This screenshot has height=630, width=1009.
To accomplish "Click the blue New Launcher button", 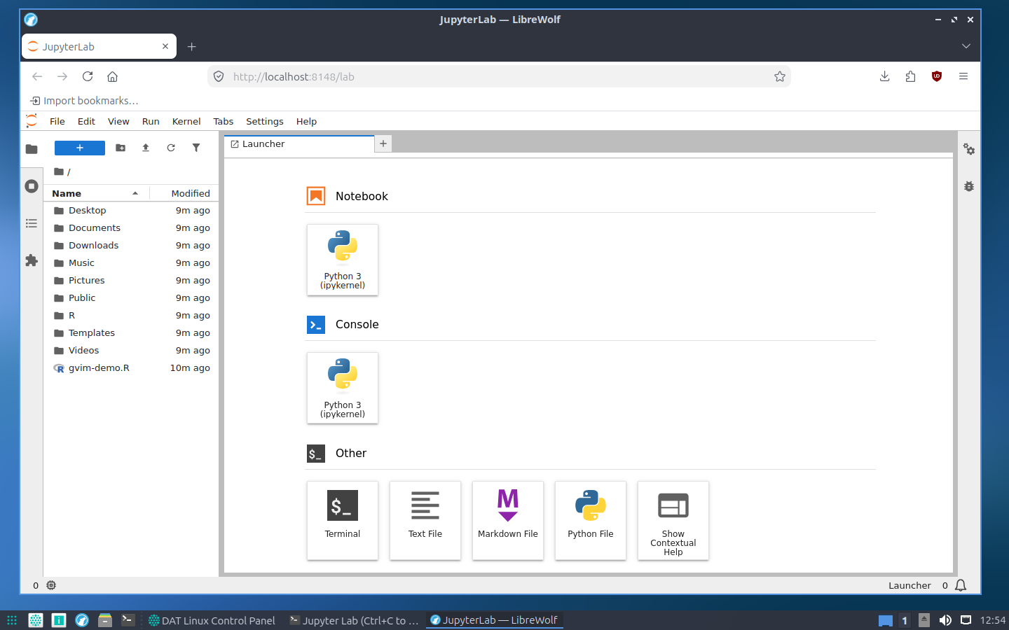I will click(80, 148).
